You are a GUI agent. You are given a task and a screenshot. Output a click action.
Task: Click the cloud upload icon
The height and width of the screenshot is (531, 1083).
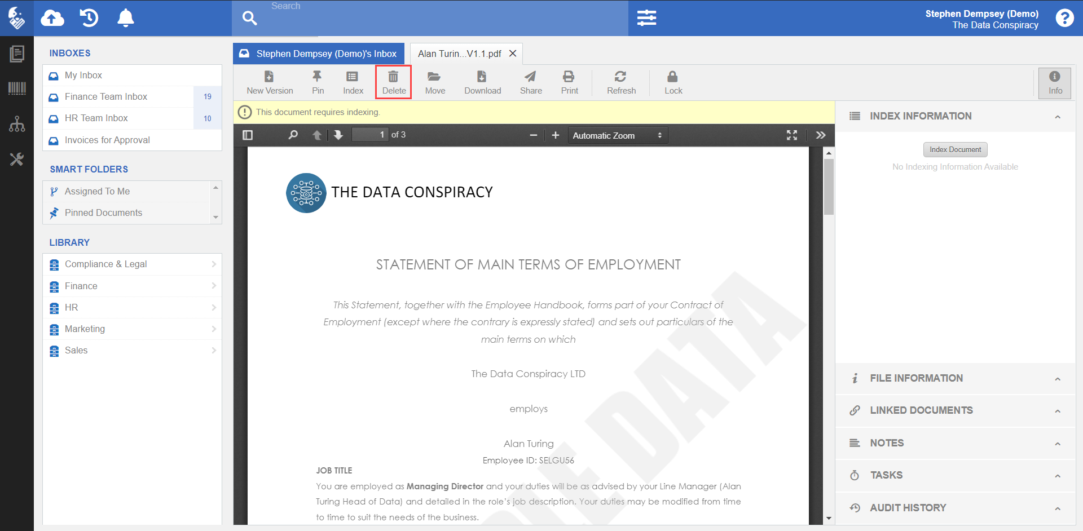click(x=52, y=18)
